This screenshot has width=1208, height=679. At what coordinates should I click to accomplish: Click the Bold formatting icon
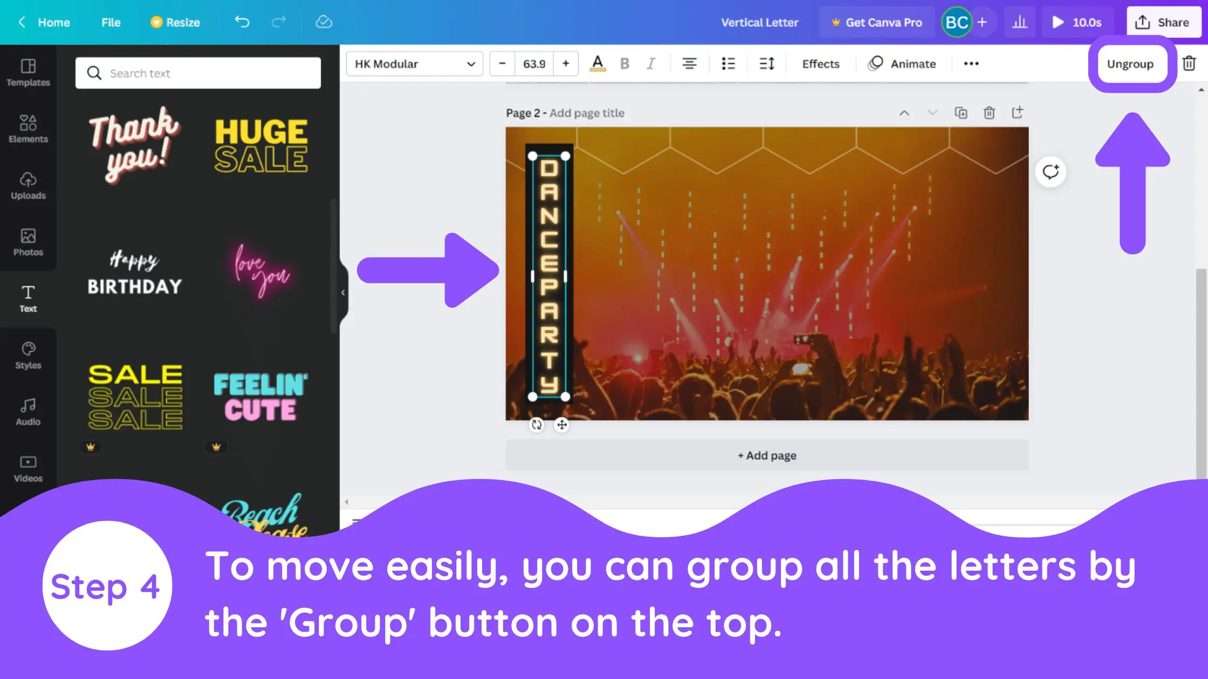tap(624, 64)
